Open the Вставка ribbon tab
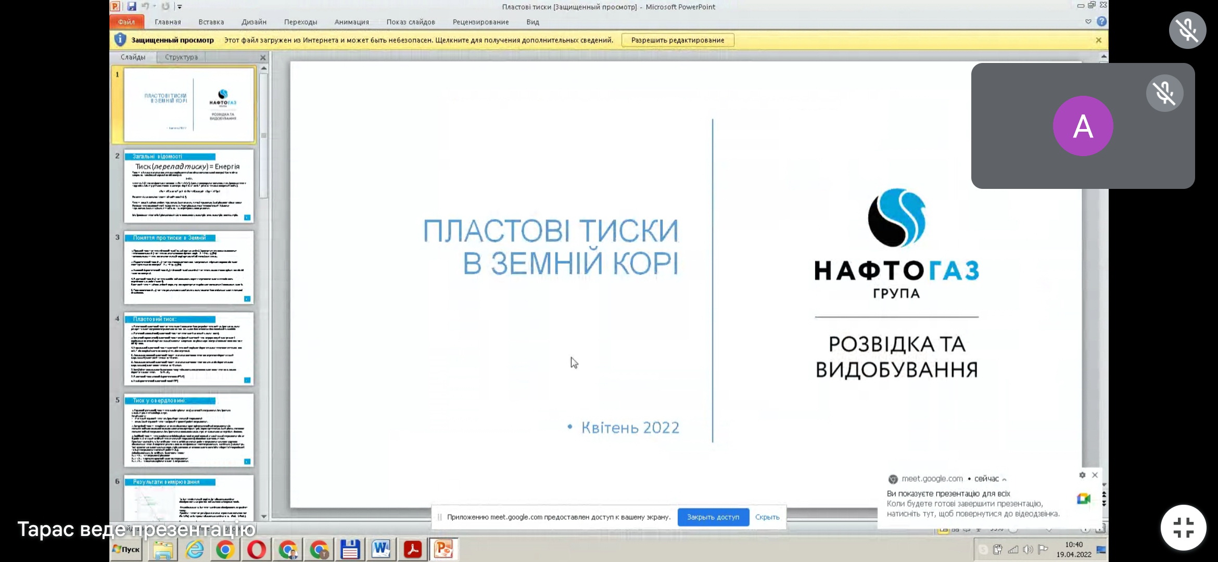The height and width of the screenshot is (562, 1218). point(211,22)
